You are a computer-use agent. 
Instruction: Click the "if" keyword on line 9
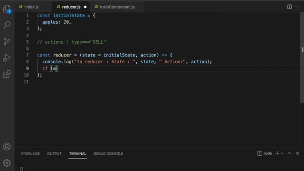click(45, 68)
